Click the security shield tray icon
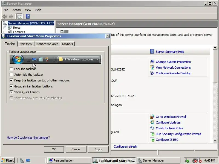Image resolution: width=219 pixels, height=164 pixels. click(187, 161)
